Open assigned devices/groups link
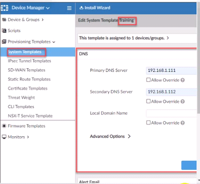This screenshot has height=184, width=200. [x=124, y=38]
